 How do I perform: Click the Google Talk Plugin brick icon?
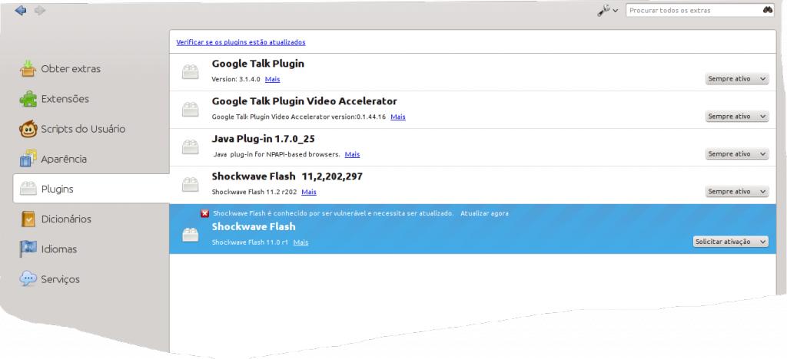[191, 72]
